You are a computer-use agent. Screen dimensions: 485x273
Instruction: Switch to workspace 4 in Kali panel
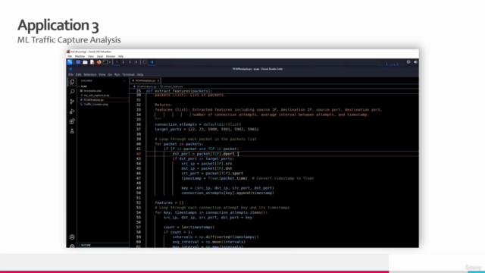coord(136,62)
